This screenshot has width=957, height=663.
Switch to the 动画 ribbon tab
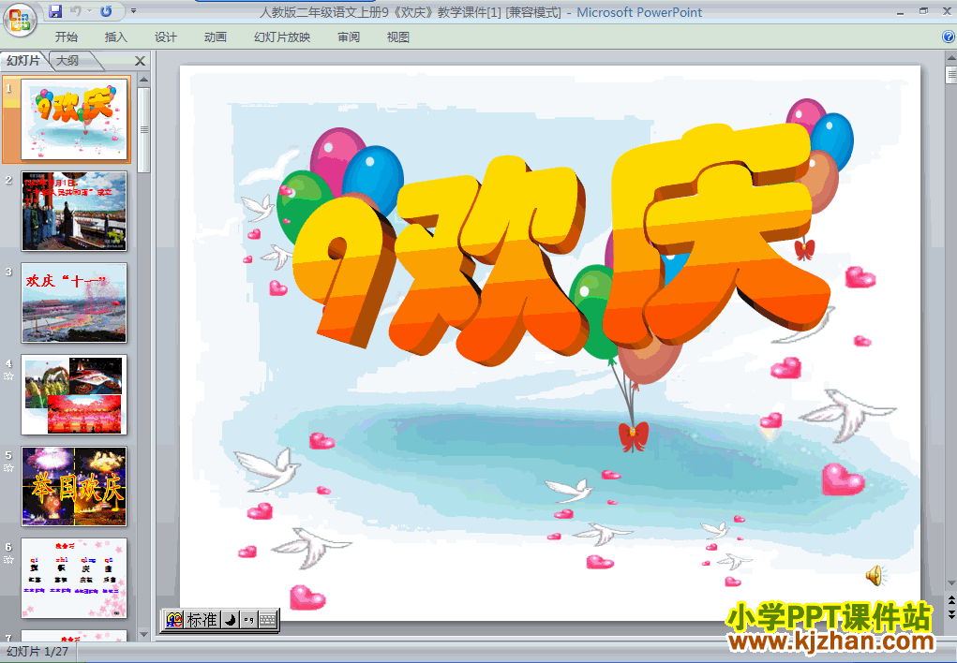point(215,37)
